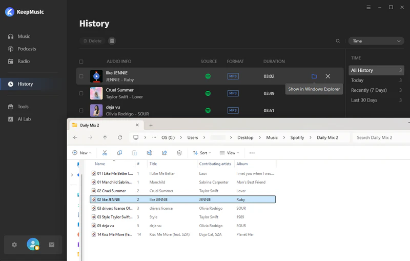Play like JENNIE via album thumbnail
This screenshot has height=261, width=410.
[x=96, y=76]
